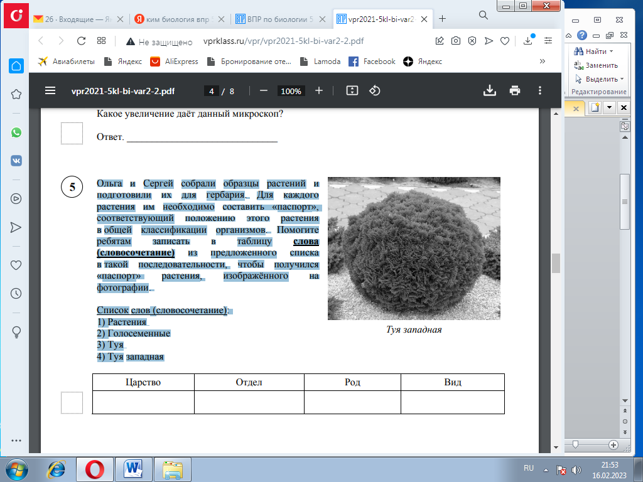
Task: Open bookmarks star in the Opera sidebar
Action: point(16,94)
